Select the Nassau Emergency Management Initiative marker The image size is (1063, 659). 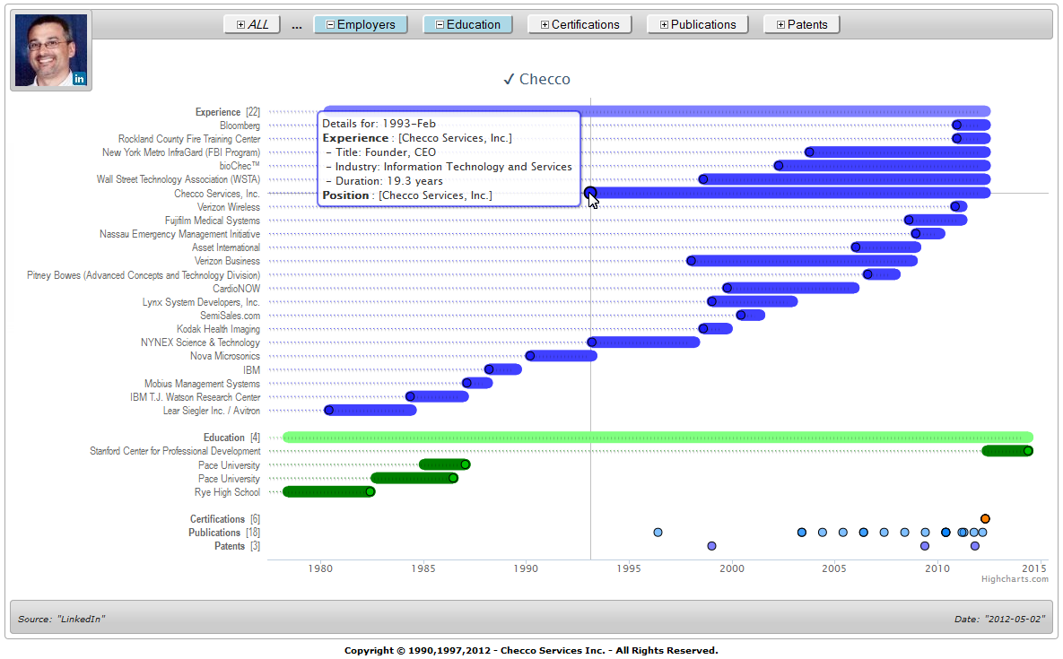click(x=916, y=234)
